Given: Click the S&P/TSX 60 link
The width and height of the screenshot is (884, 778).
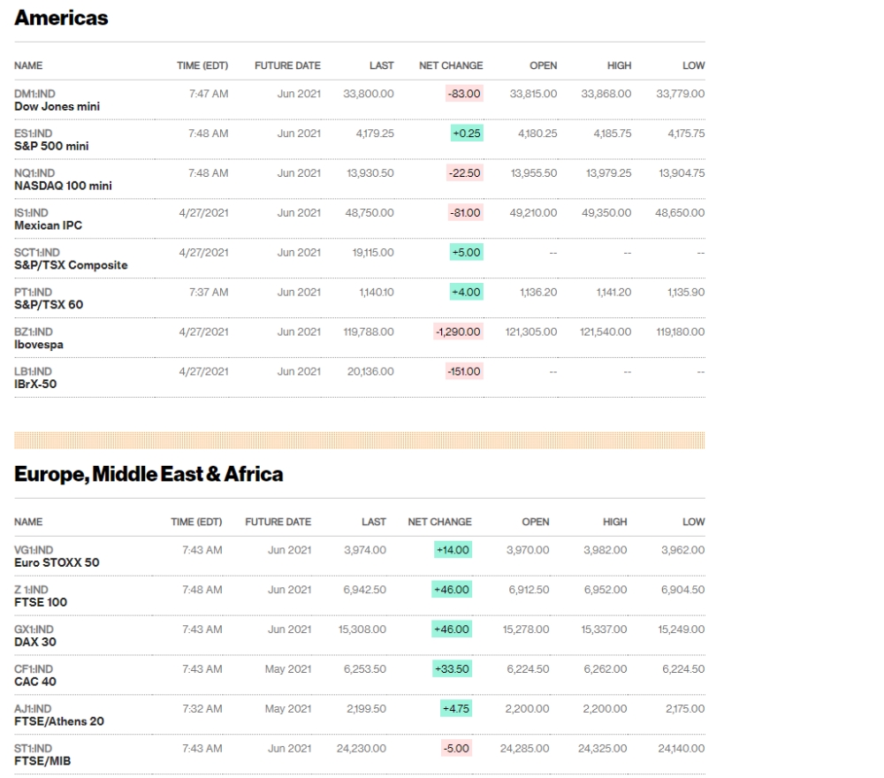Looking at the screenshot, I should point(49,305).
